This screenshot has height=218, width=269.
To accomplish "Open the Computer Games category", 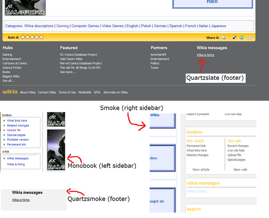I will [x=85, y=26].
